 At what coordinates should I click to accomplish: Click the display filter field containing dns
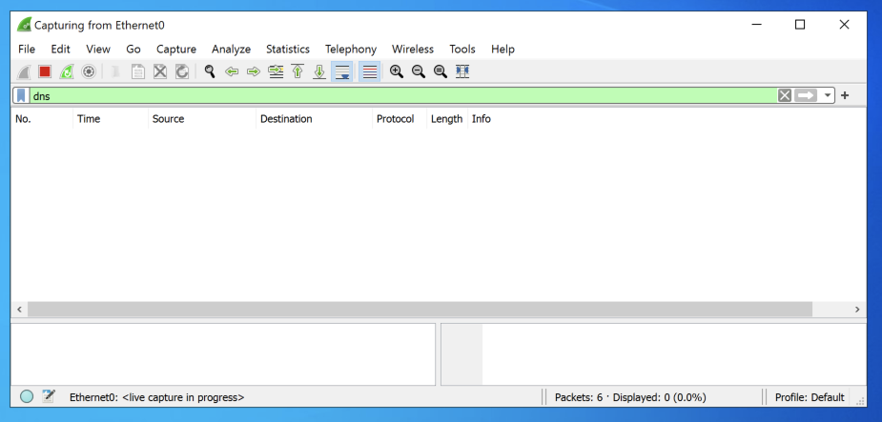pos(402,95)
